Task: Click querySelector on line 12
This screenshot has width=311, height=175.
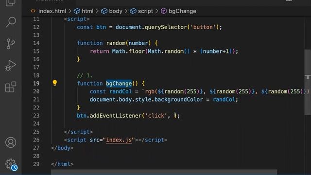Action: (166, 27)
